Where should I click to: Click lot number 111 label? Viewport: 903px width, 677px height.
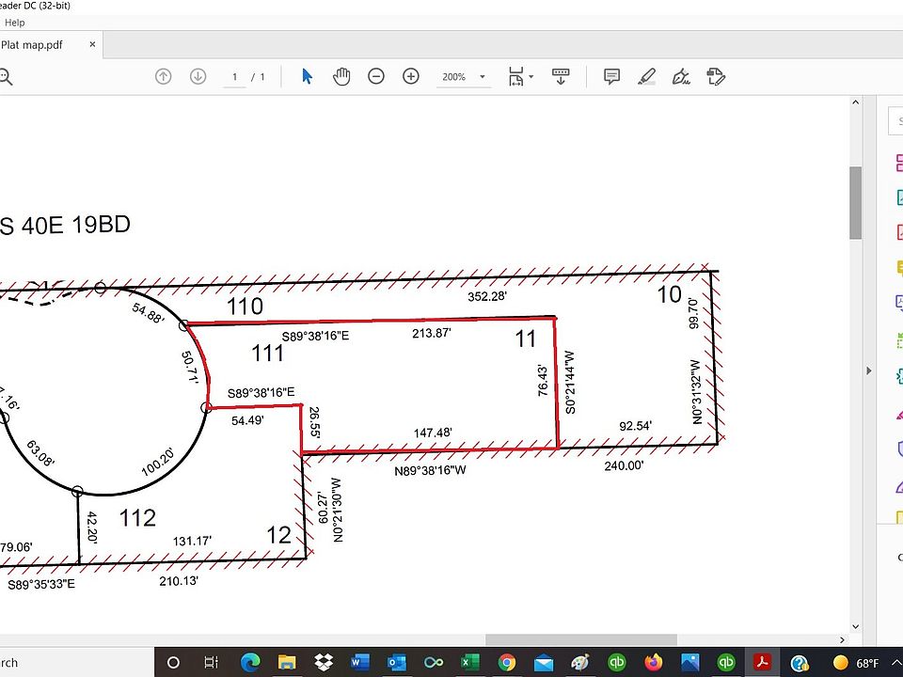point(267,353)
